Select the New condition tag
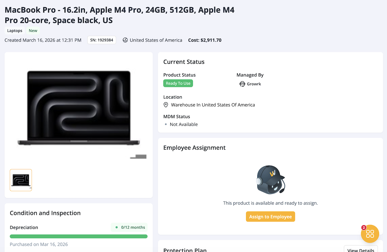Screen dimensions: 387x252 [x=33, y=31]
